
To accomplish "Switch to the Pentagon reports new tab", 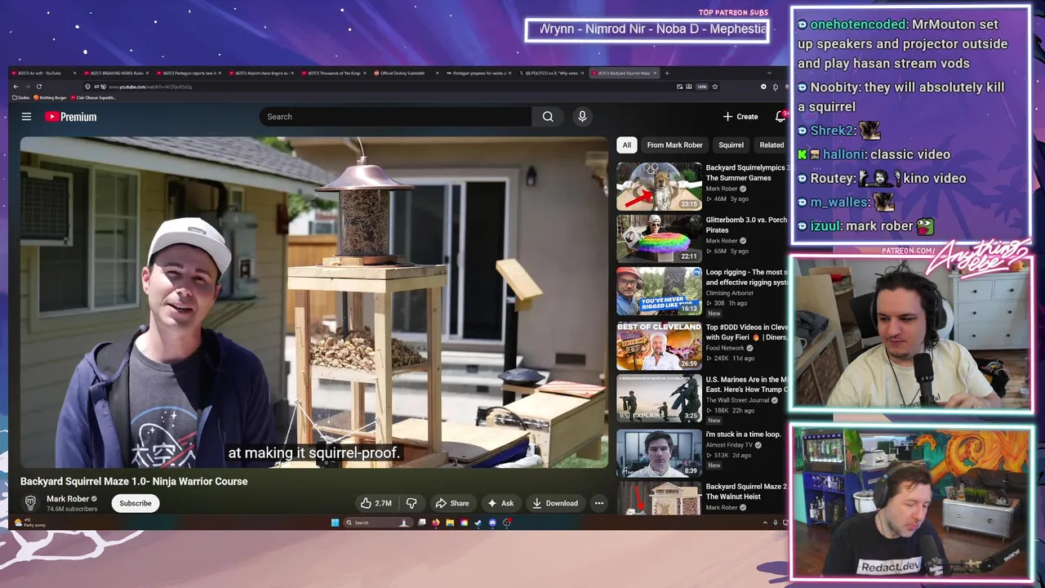I will (189, 73).
